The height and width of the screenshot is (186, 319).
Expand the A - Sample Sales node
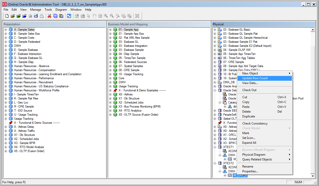click(6, 30)
